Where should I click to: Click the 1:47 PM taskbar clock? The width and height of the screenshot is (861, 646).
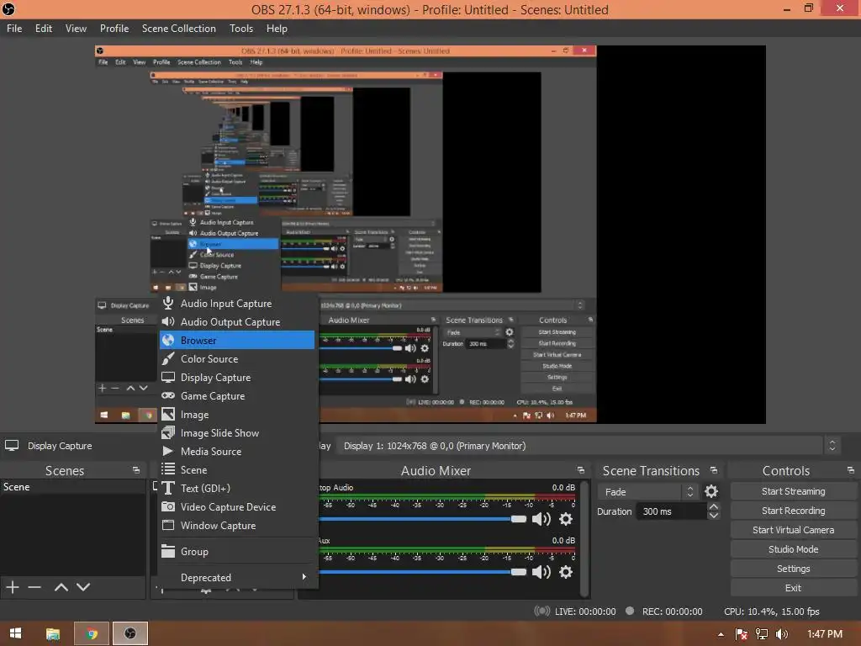point(825,634)
